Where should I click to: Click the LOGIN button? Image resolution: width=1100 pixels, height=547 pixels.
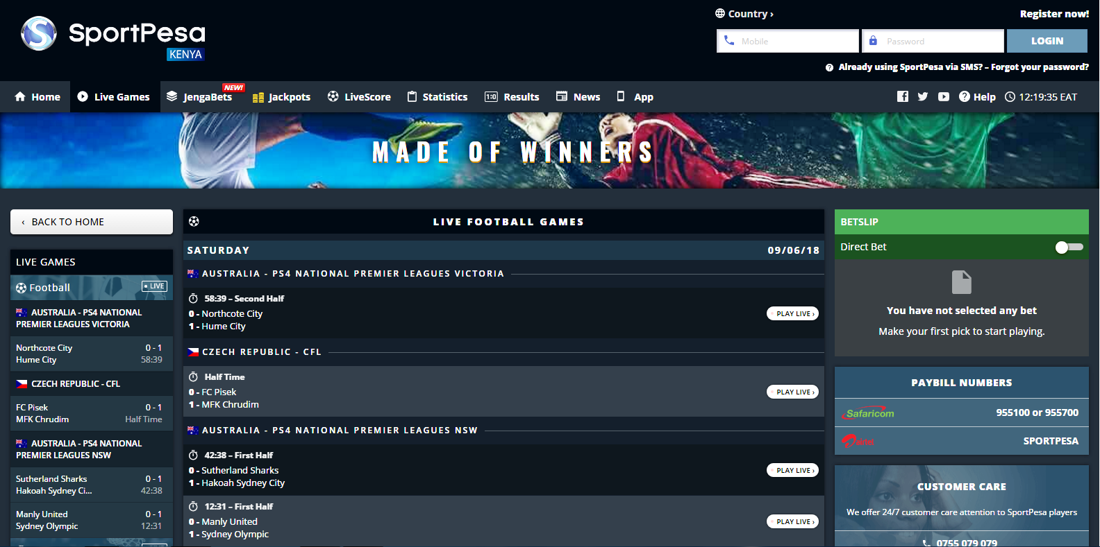pyautogui.click(x=1047, y=41)
